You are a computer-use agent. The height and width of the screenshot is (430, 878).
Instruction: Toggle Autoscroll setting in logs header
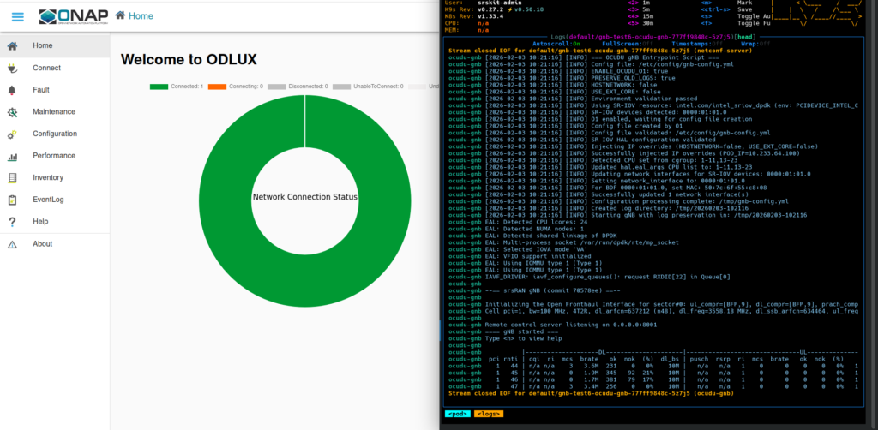tap(550, 44)
